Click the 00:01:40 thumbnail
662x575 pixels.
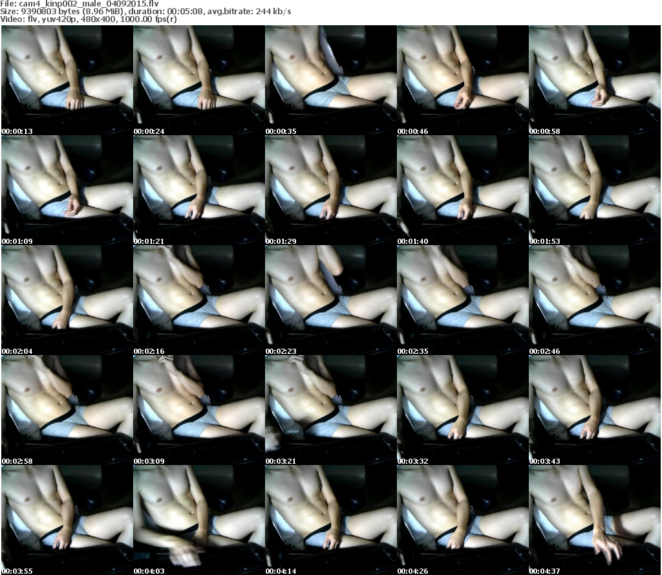(463, 190)
